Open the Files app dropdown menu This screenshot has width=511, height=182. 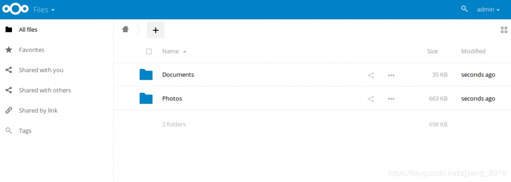(44, 10)
